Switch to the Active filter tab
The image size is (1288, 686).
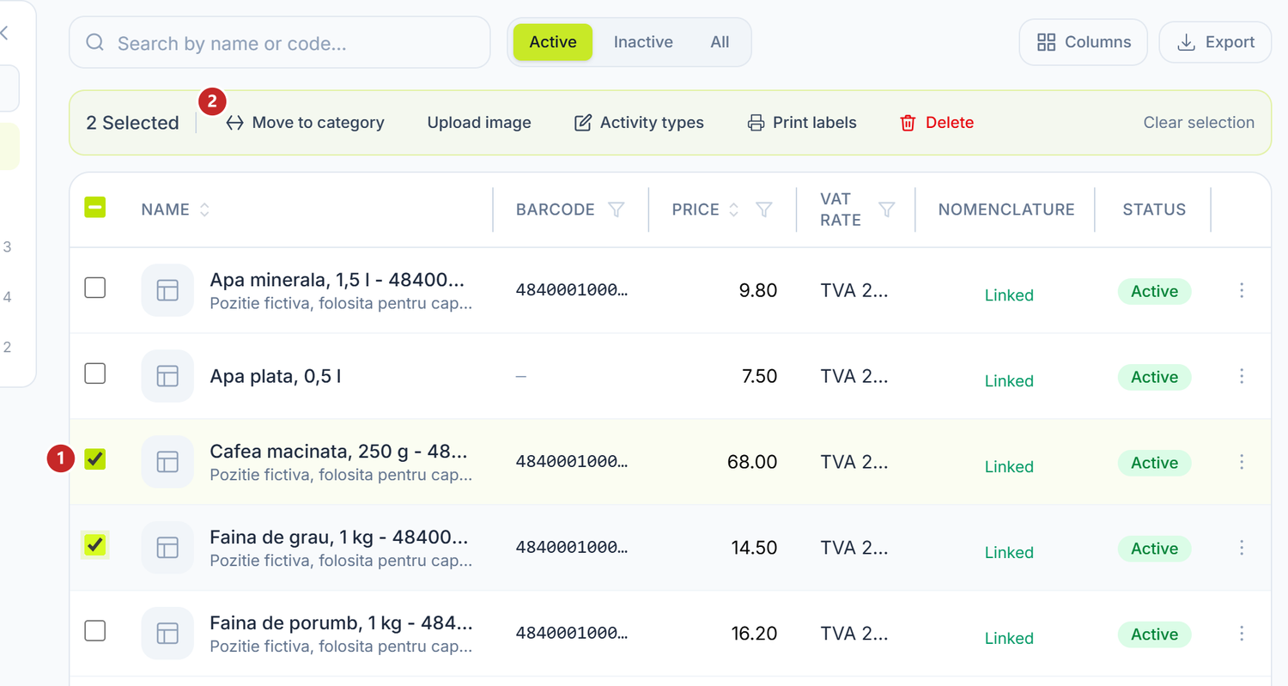click(553, 42)
